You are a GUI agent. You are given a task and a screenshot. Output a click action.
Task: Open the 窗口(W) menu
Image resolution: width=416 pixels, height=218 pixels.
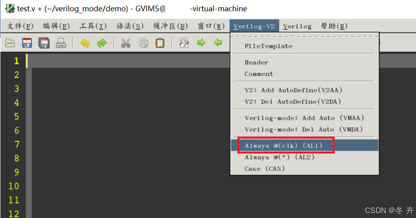211,26
